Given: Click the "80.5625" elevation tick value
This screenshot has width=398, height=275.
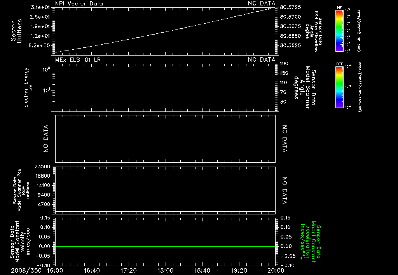Looking at the screenshot, I should tap(290, 45).
